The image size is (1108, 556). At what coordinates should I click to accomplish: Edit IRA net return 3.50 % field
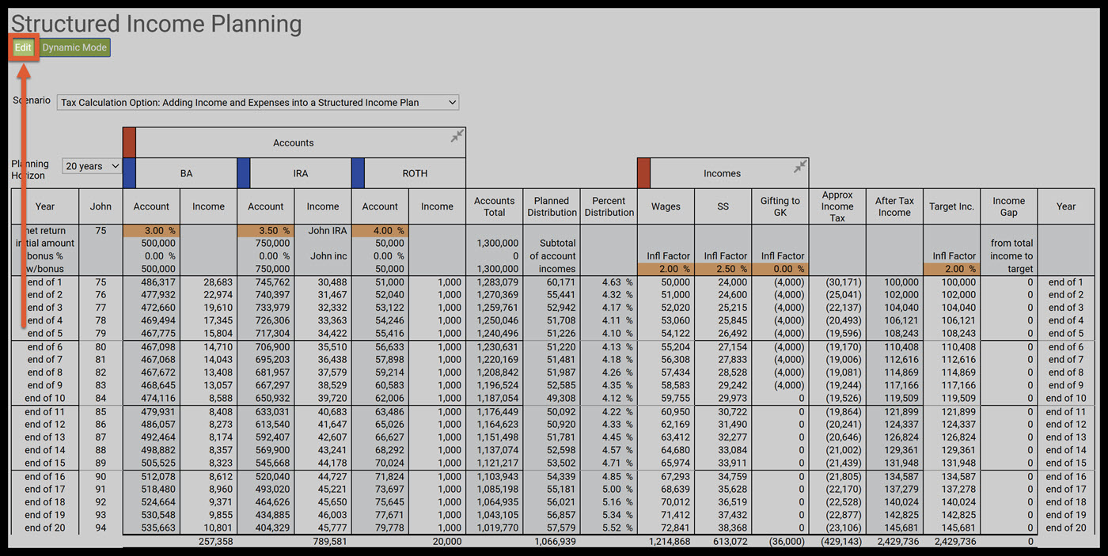point(266,230)
